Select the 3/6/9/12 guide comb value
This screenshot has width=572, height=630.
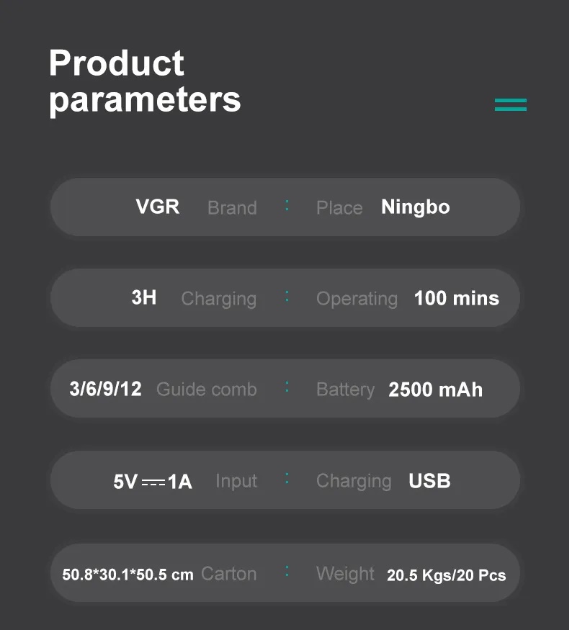point(105,389)
